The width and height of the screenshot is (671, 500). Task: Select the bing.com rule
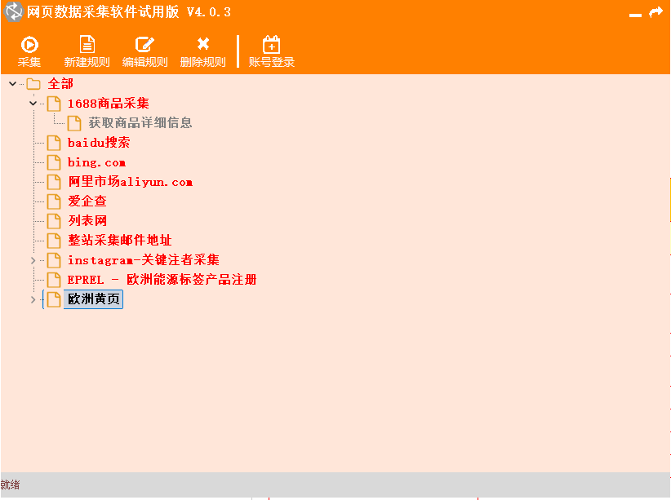click(96, 162)
